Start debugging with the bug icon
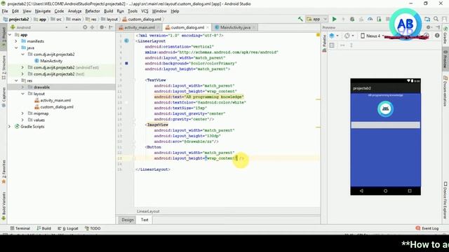Image resolution: width=449 pixels, height=252 pixels. point(352,19)
